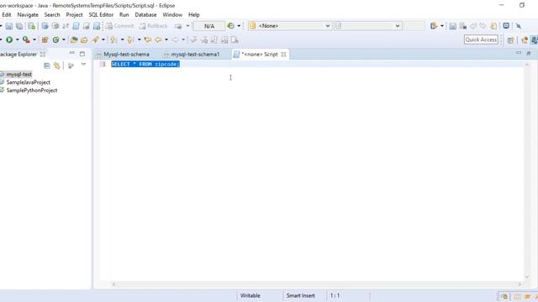Open the Run button dropdown arrow
538x302 pixels.
(x=17, y=40)
